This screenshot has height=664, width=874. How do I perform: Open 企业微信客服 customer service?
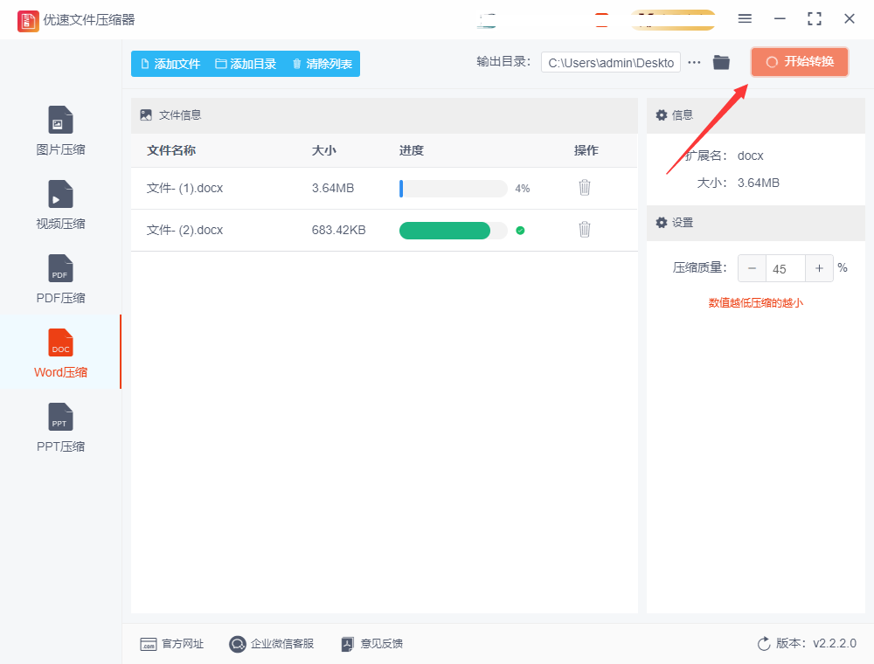coord(271,644)
